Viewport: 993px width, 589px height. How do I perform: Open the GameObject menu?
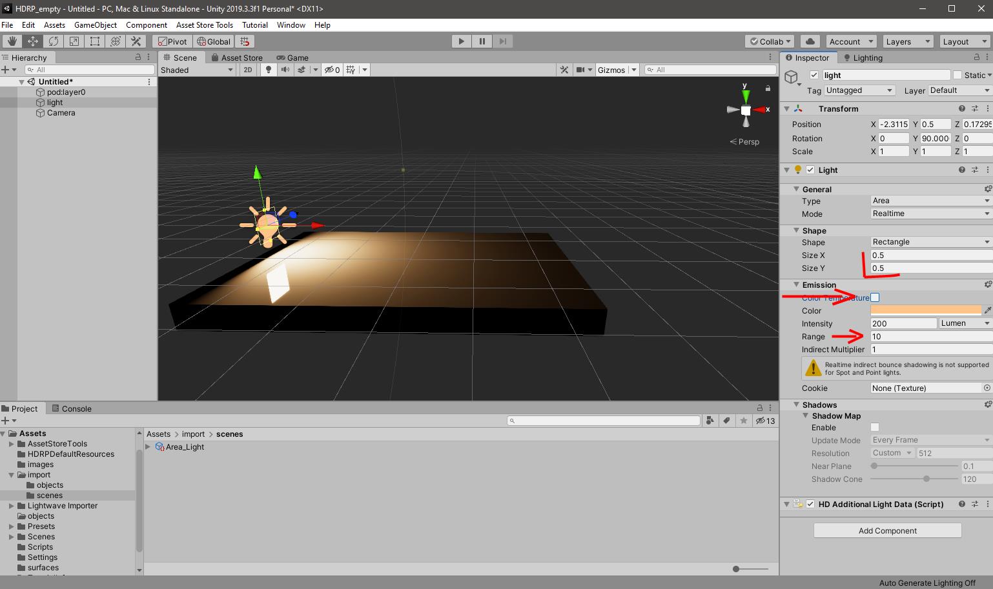(x=96, y=25)
